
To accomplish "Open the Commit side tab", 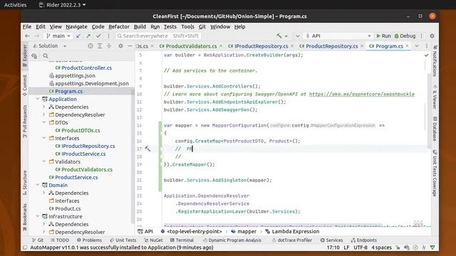I will pyautogui.click(x=25, y=85).
